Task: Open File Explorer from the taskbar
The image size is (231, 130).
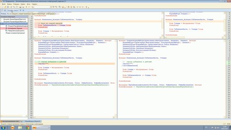Action: [x=20, y=127]
